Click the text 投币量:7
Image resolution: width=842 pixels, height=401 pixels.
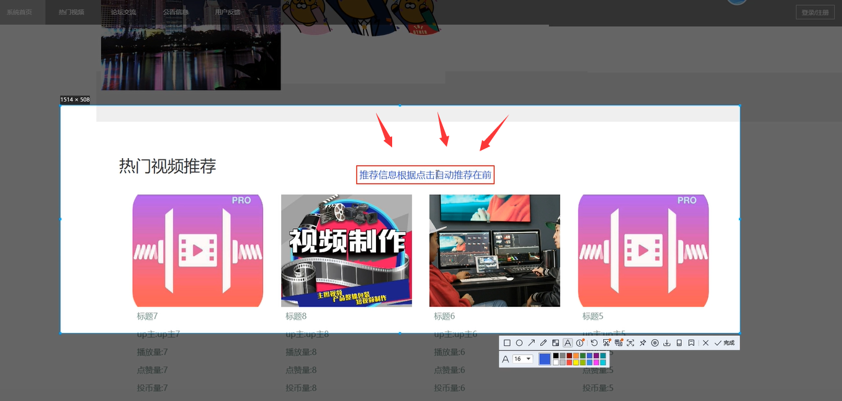[153, 388]
